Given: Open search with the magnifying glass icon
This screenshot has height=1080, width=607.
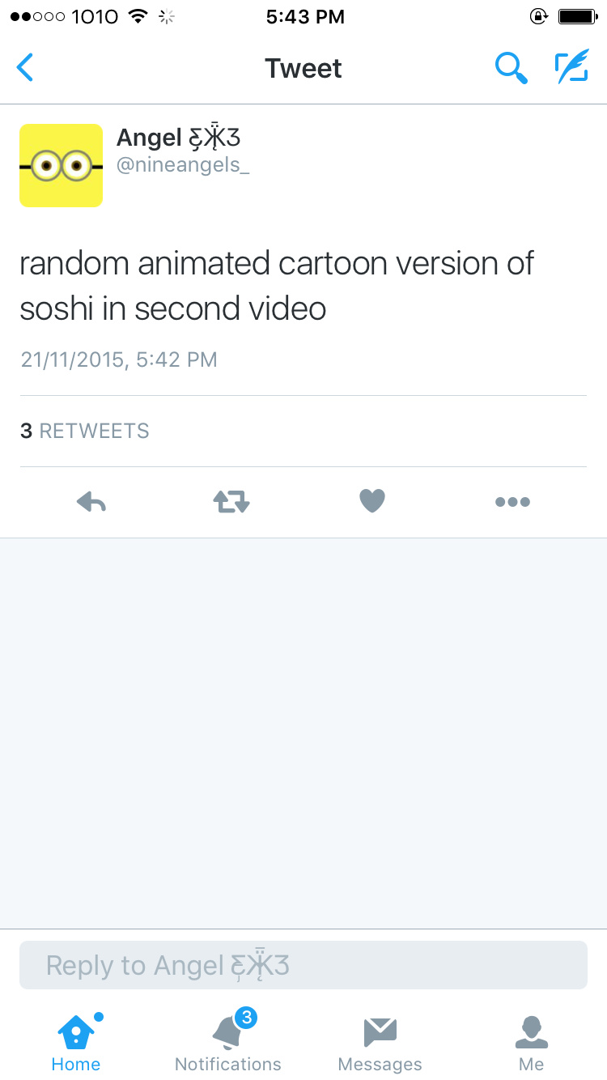Looking at the screenshot, I should pos(511,68).
